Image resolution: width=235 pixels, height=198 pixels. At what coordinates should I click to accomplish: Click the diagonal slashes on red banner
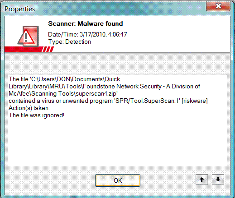pos(48,49)
